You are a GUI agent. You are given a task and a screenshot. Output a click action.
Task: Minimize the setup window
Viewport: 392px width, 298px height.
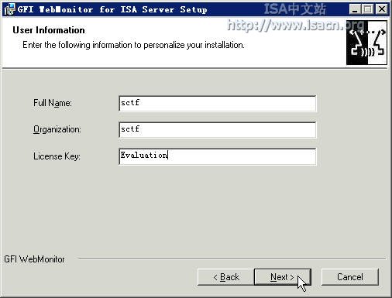tap(355, 9)
